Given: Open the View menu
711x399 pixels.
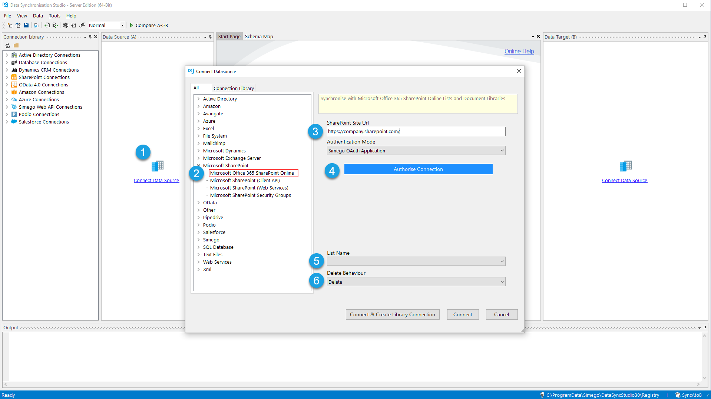Looking at the screenshot, I should point(22,16).
